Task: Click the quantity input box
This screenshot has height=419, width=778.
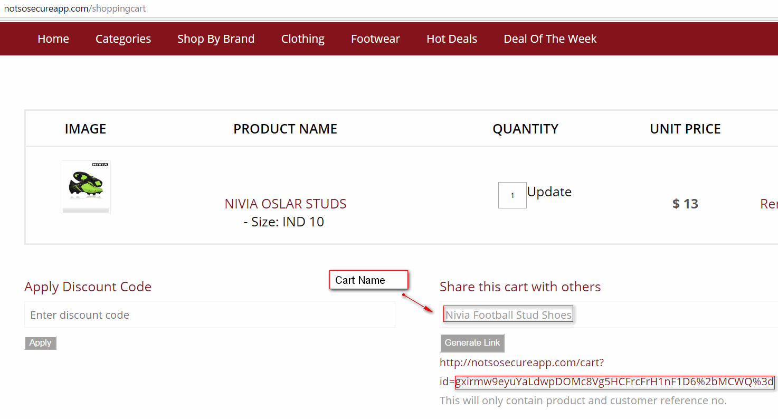Action: (x=512, y=195)
